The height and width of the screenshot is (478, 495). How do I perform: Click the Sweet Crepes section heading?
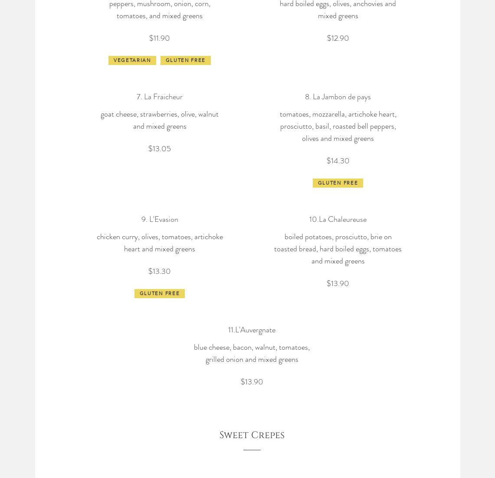(x=252, y=435)
